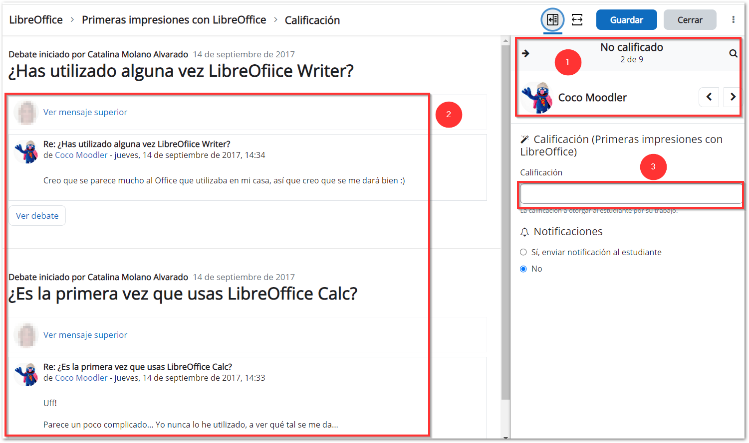
Task: Click Coco Moodler name in grading panel
Action: coord(592,98)
